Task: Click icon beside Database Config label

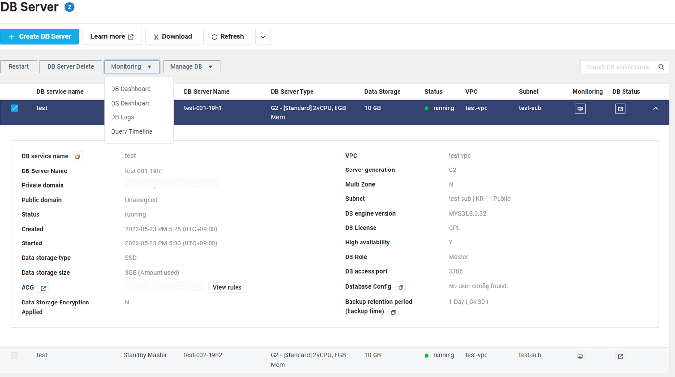Action: pyautogui.click(x=400, y=287)
